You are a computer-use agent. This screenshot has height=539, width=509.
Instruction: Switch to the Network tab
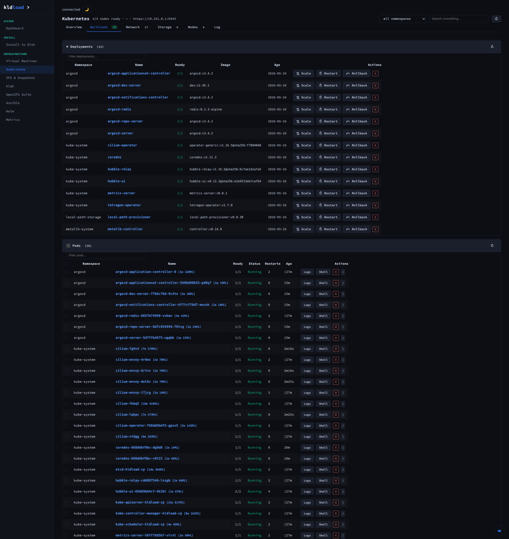pos(137,27)
